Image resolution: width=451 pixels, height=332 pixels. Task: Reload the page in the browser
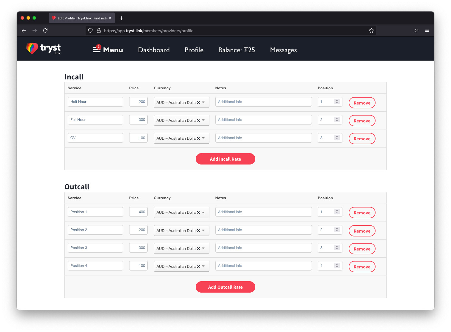tap(45, 30)
